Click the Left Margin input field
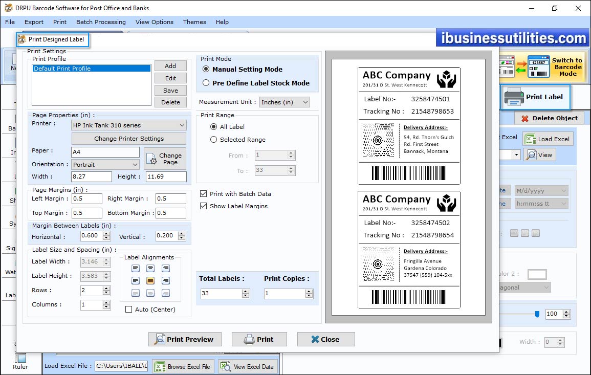The image size is (591, 375). tap(86, 198)
